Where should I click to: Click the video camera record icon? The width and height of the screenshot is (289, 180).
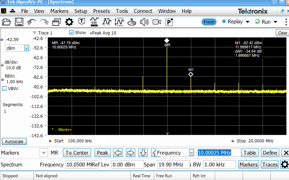(157, 22)
